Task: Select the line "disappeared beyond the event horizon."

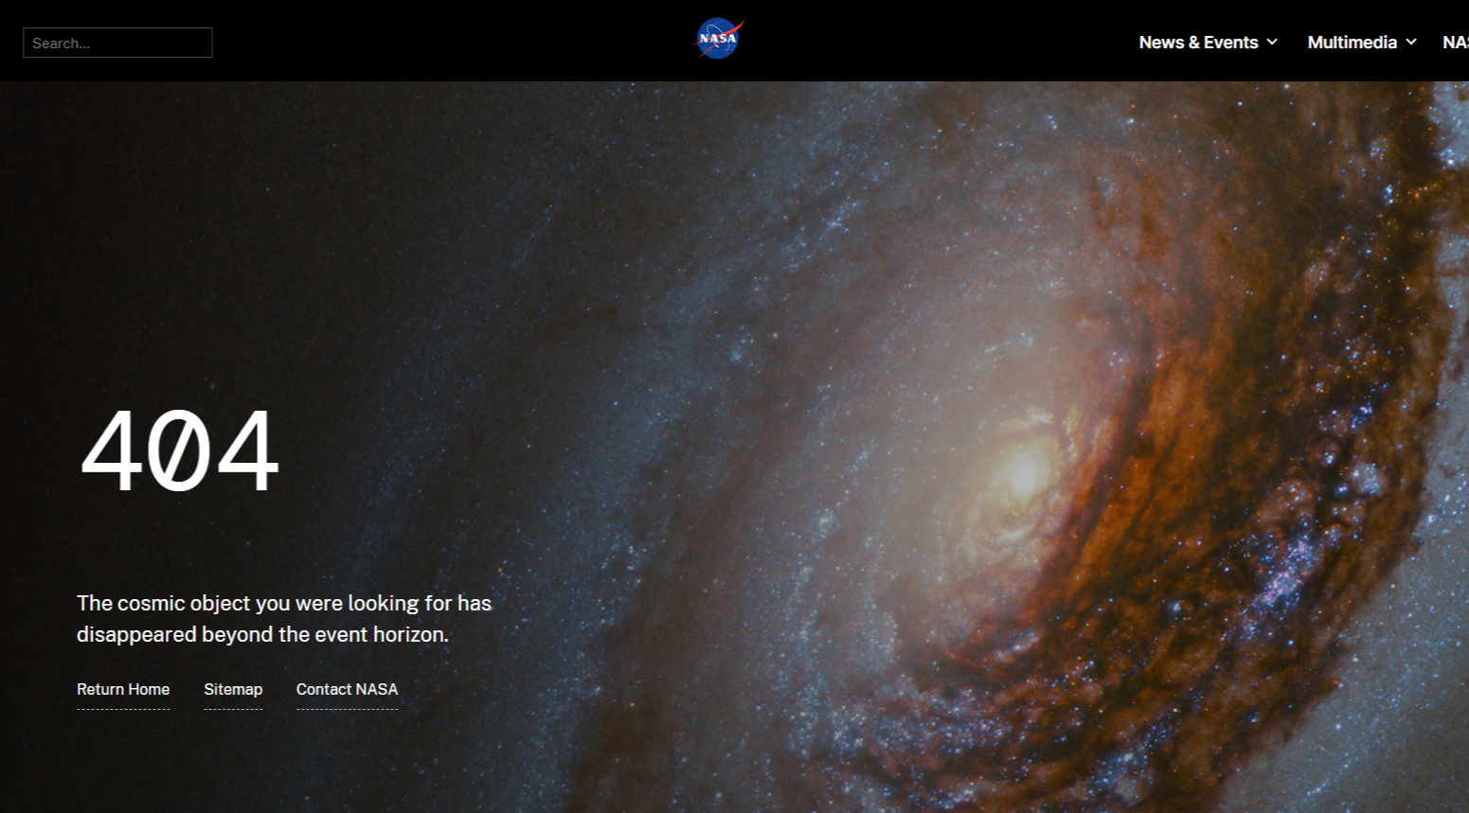Action: pos(262,634)
